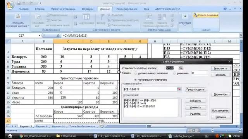Image resolution: width=248 pixels, height=139 pixels.
Task: Click the horizontal scrollbar of the worksheet
Action: [x=185, y=126]
